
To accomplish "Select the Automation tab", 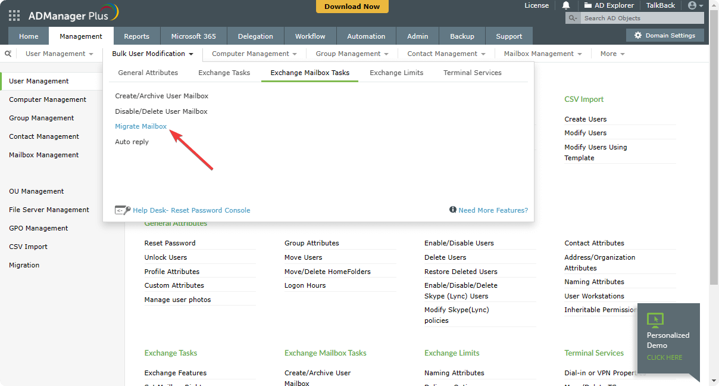I will coord(366,36).
